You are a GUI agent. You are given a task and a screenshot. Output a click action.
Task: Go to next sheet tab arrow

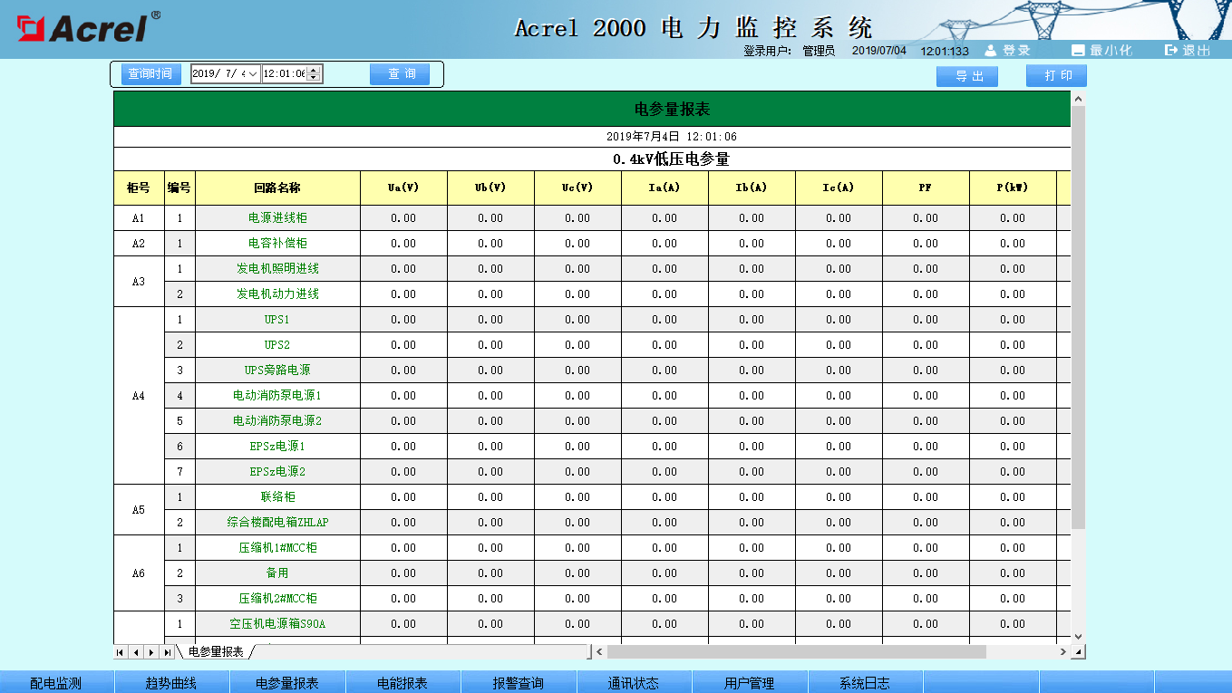coord(151,652)
